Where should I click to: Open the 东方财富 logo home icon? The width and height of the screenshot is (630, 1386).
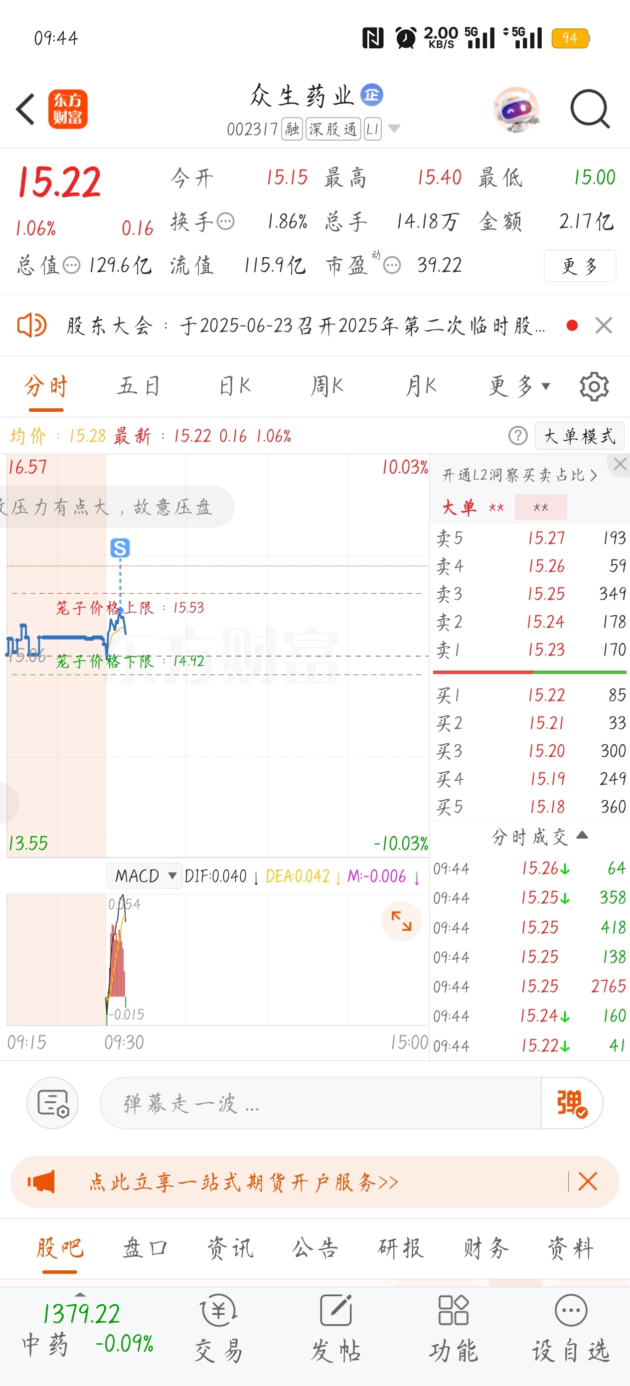coord(68,109)
